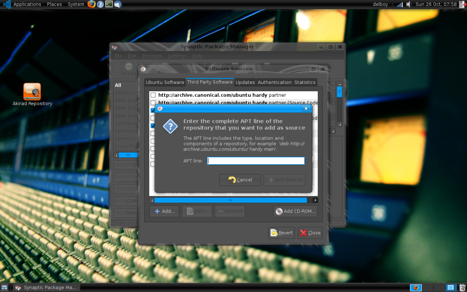Open the 'Sun 26 Oct, 07:58' clock
This screenshot has height=292, width=467.
[x=436, y=4]
